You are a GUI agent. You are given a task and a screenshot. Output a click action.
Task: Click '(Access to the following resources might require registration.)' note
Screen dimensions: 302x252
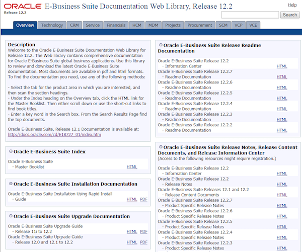tap(217, 158)
